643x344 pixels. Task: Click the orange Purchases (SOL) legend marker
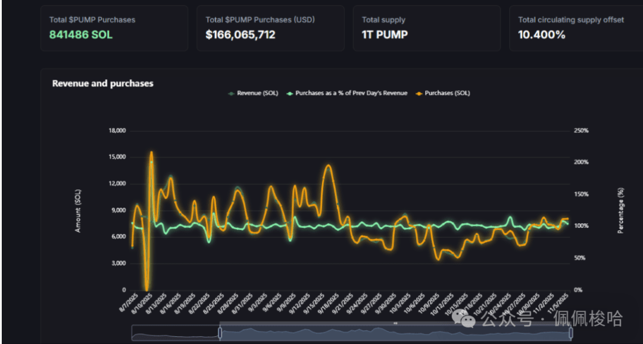(x=419, y=93)
